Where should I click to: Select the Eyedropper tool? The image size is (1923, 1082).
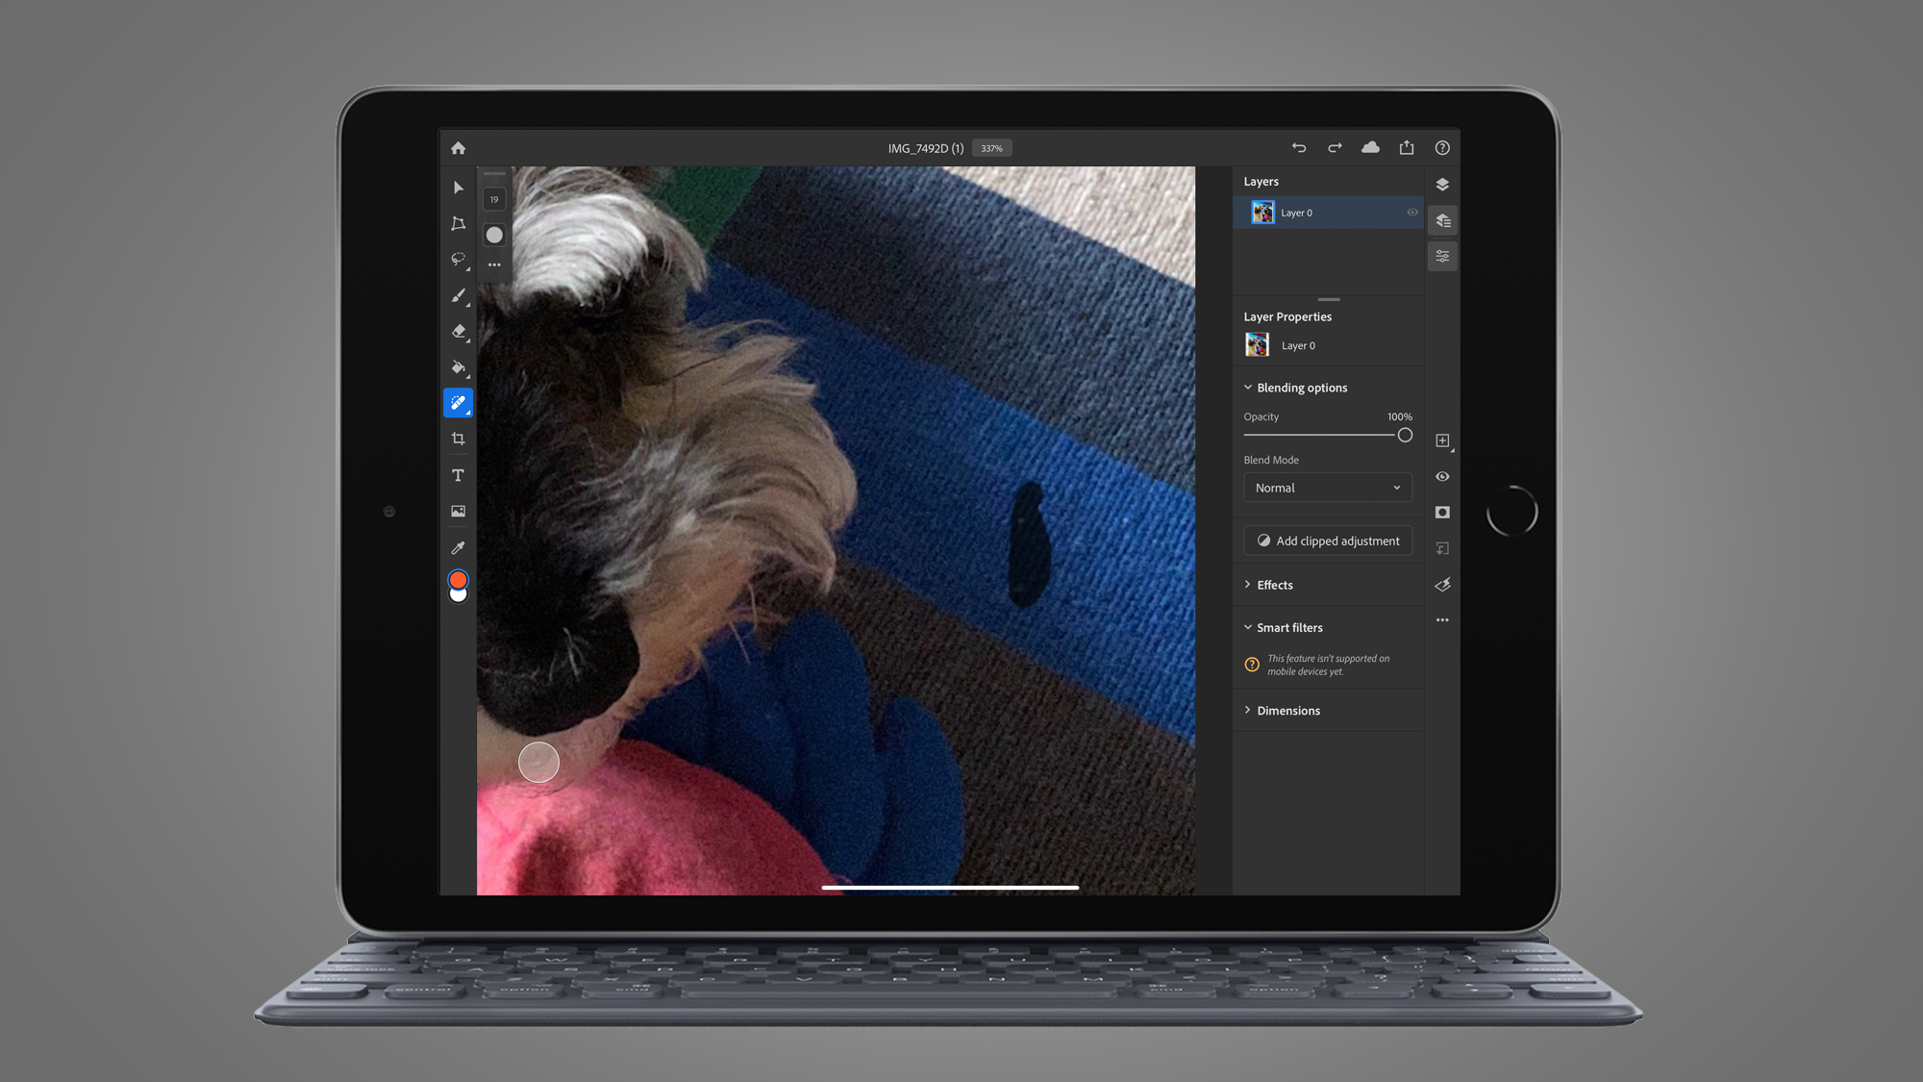pos(459,547)
